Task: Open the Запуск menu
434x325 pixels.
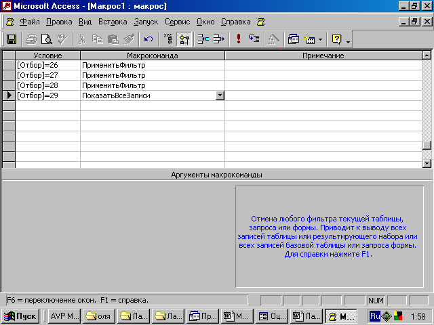Action: 146,22
